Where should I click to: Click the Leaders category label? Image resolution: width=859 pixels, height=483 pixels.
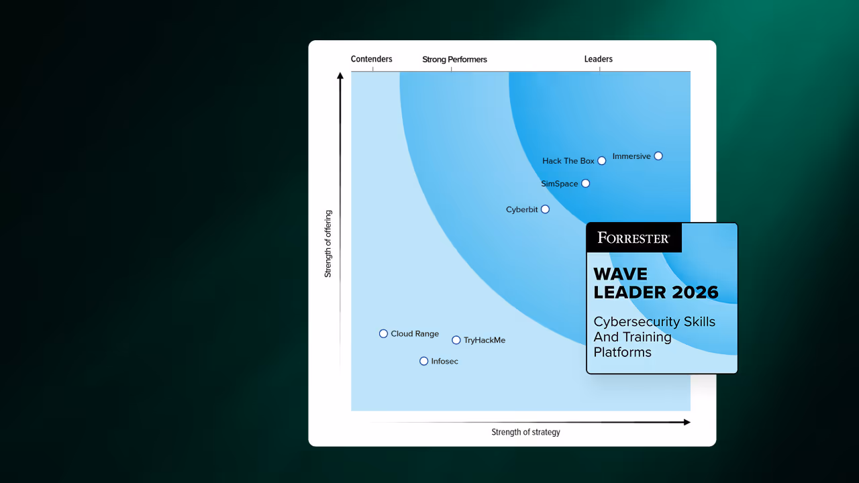tap(599, 59)
